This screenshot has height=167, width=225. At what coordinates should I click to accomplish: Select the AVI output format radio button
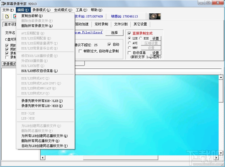[130, 43]
